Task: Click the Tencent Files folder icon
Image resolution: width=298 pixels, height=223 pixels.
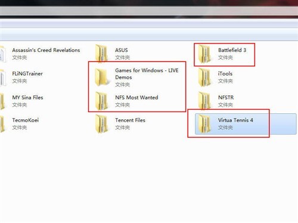Action: tap(102, 123)
